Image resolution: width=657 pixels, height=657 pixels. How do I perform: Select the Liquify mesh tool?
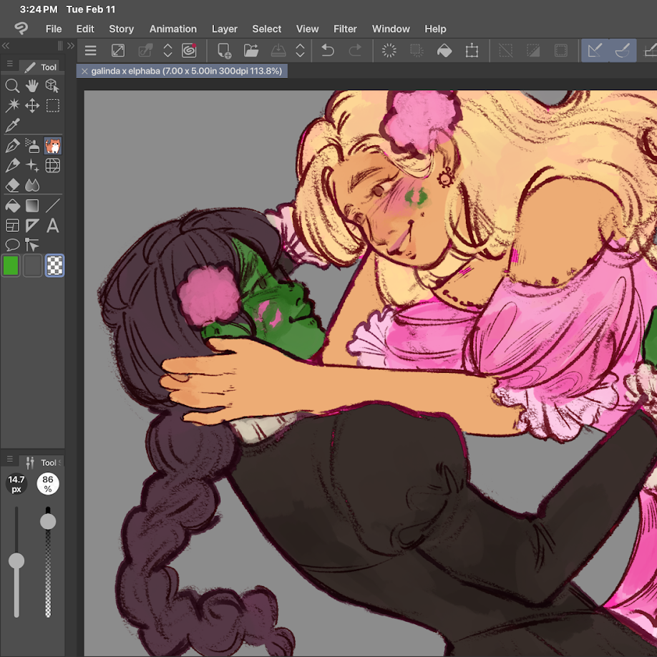click(52, 165)
